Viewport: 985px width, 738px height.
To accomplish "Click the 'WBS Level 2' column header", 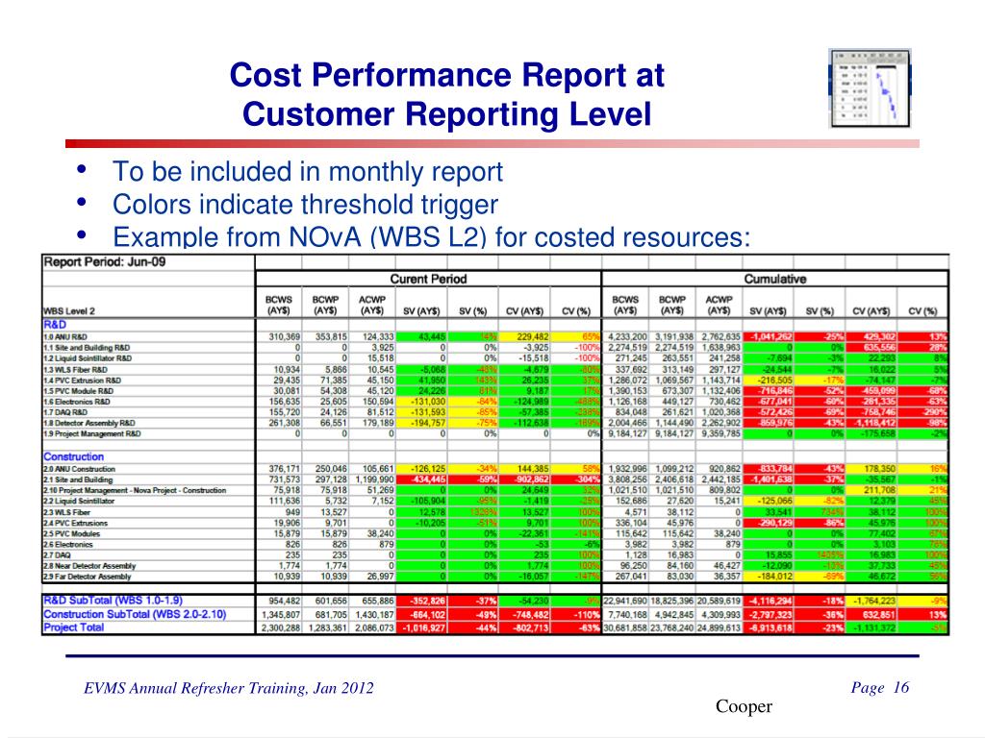I will pos(69,310).
